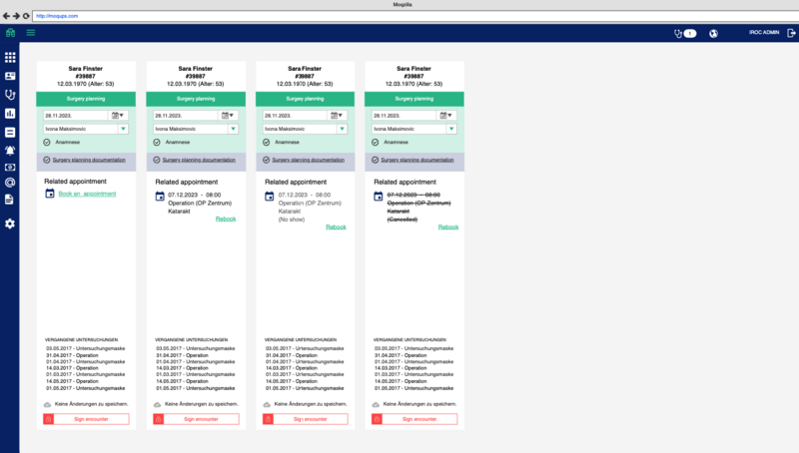Open the settings gear in sidebar
The image size is (799, 453).
pyautogui.click(x=10, y=224)
